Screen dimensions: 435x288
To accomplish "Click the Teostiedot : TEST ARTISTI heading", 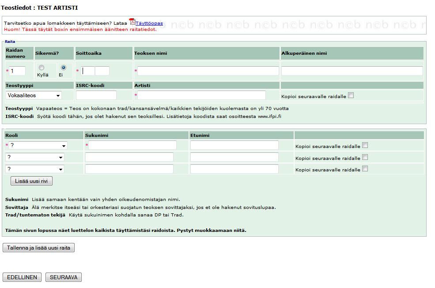I will [x=39, y=8].
